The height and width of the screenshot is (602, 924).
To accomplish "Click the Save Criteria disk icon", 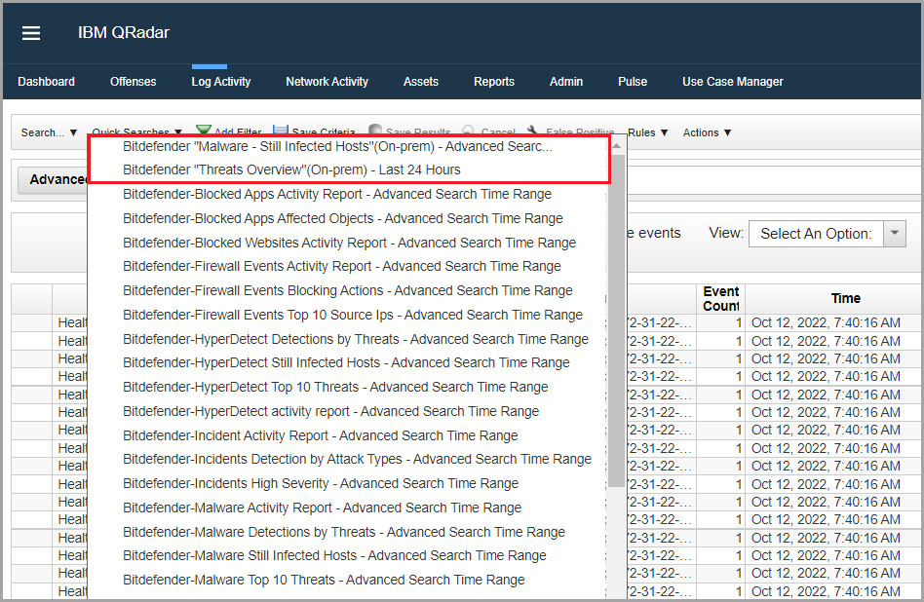I will (x=281, y=132).
